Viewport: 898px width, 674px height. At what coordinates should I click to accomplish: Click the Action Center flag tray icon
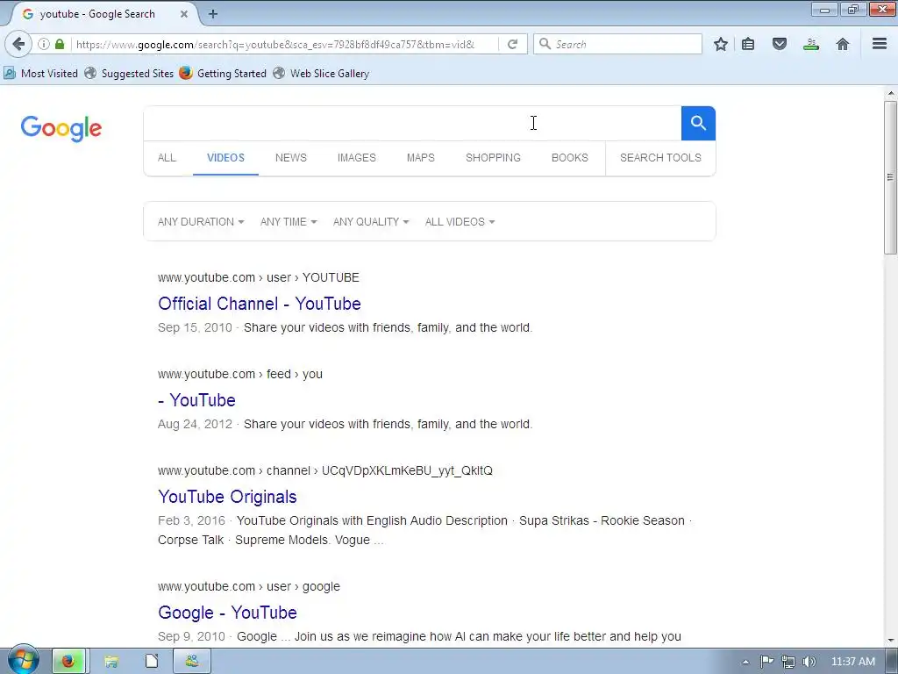tap(766, 662)
